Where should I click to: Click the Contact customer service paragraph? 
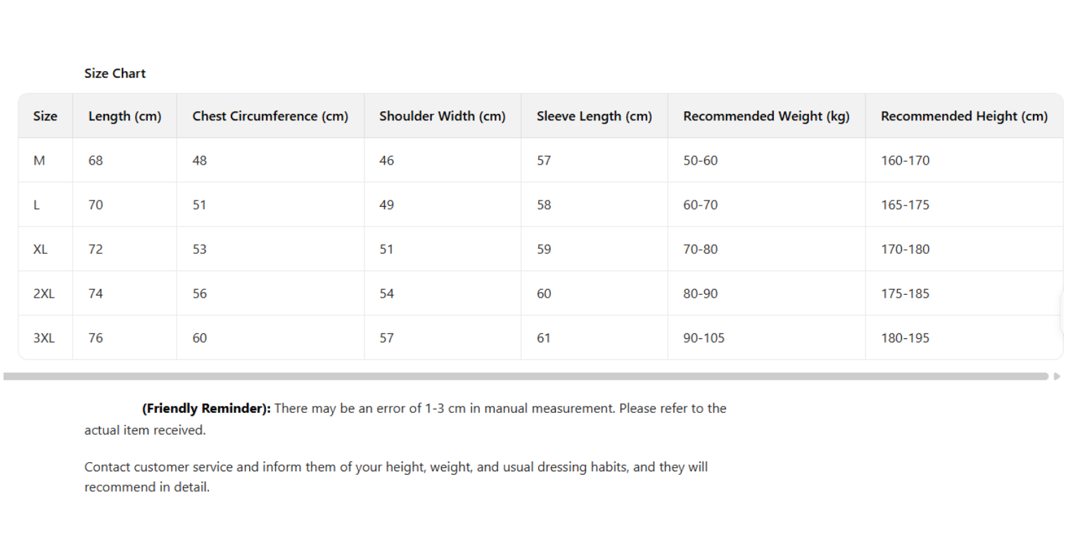(x=395, y=476)
